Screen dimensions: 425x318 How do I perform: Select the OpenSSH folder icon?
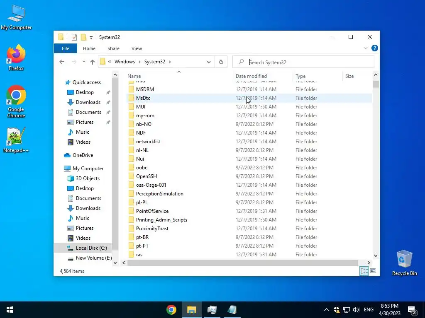pyautogui.click(x=131, y=176)
